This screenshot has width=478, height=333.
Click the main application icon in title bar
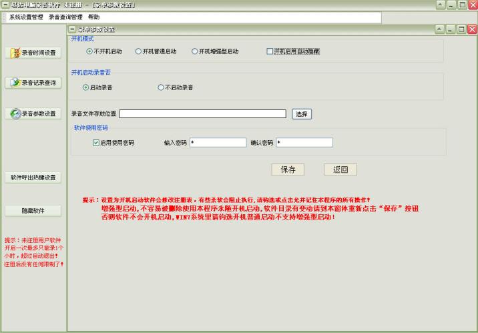coord(5,5)
